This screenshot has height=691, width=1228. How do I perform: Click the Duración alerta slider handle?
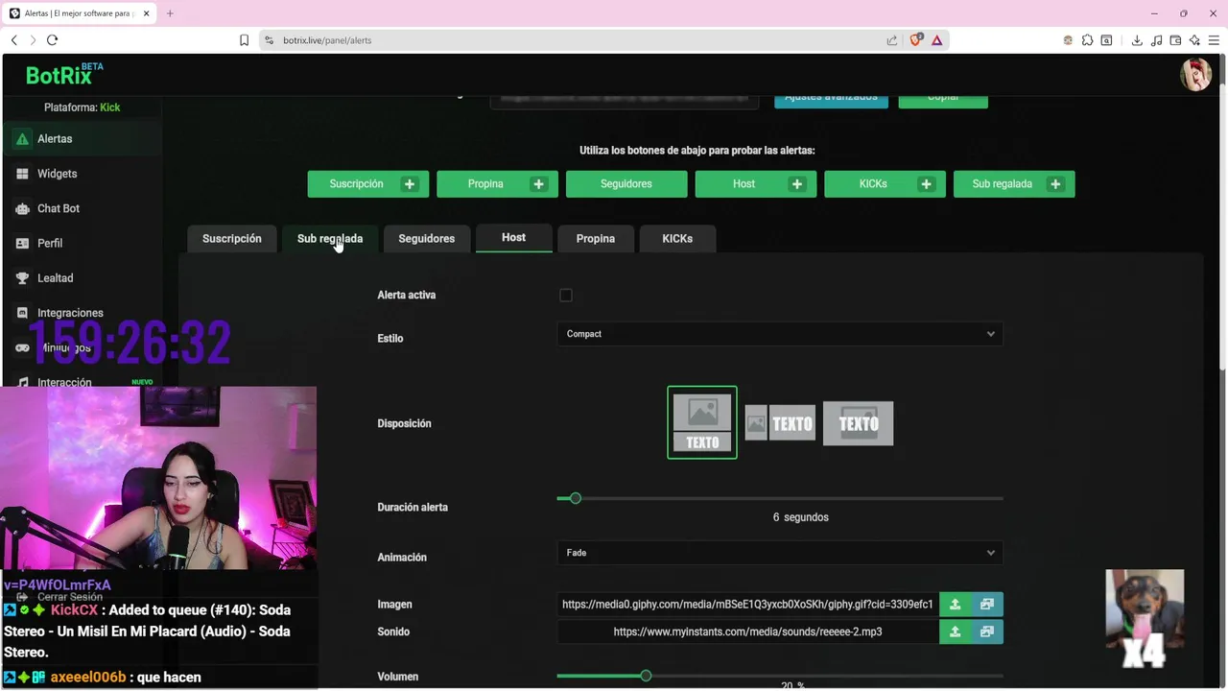click(576, 499)
